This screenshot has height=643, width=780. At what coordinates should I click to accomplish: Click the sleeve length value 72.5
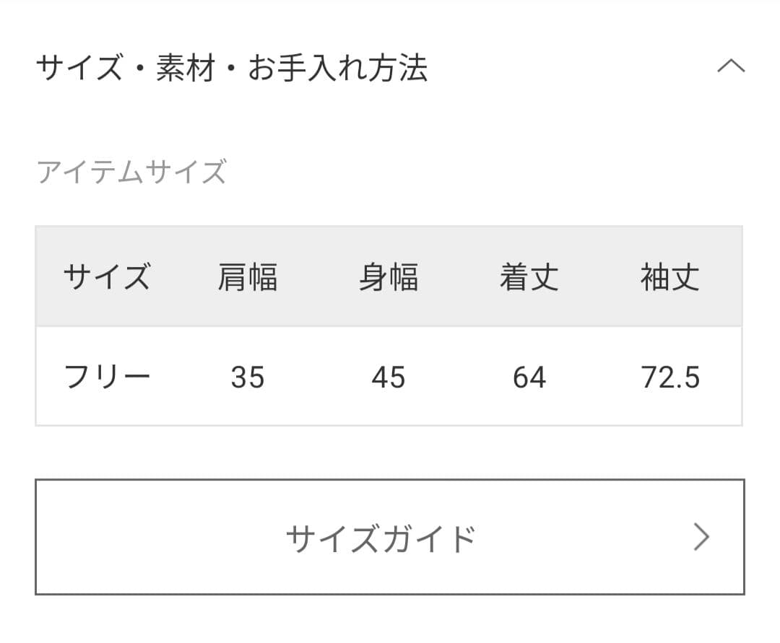click(x=668, y=376)
